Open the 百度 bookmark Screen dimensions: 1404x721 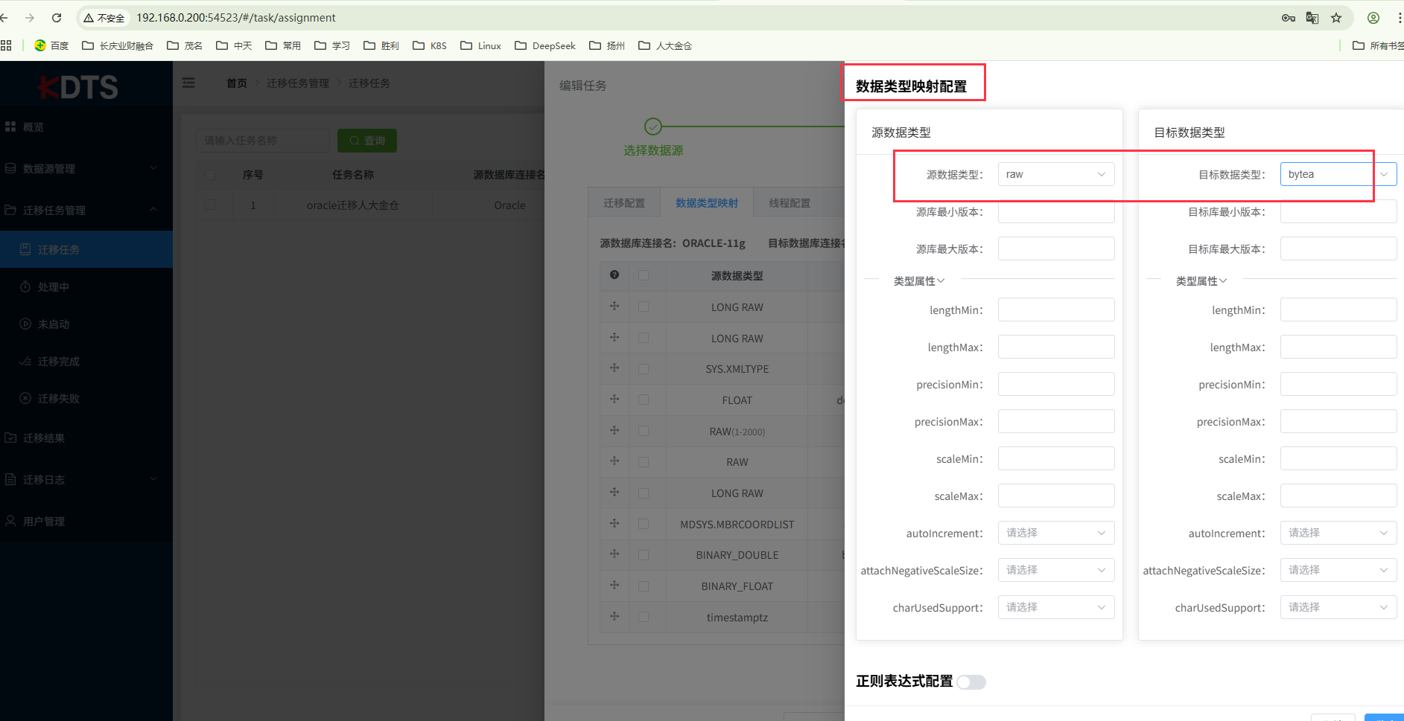tap(51, 45)
